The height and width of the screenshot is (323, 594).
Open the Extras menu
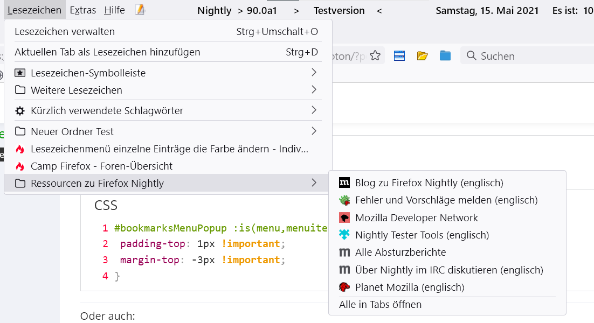click(x=82, y=10)
